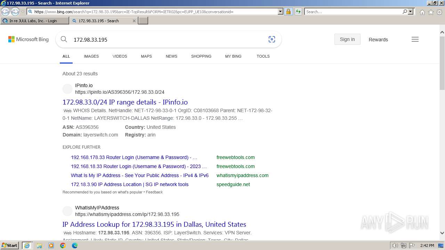Open the 192.168.178.33 Router Login link

(134, 157)
